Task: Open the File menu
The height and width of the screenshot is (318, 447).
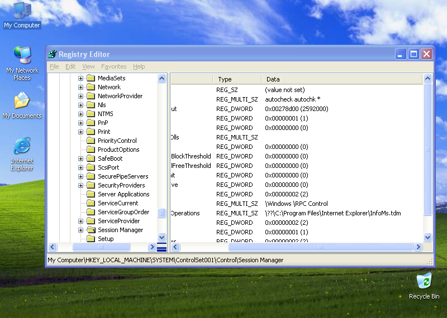Action: [54, 66]
